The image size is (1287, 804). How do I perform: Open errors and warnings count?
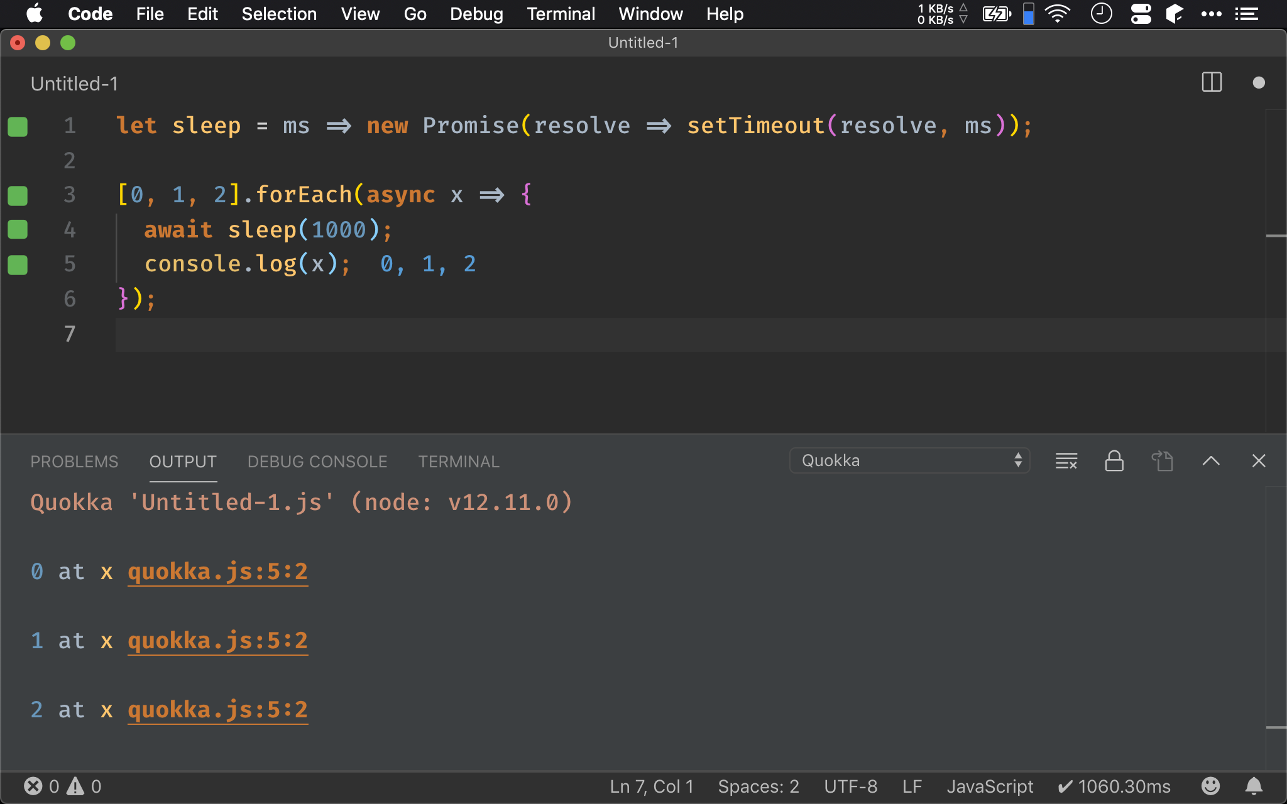click(x=62, y=786)
